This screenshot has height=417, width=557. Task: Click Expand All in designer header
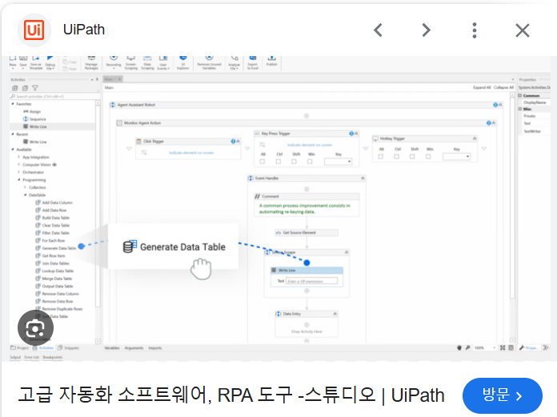[x=482, y=87]
